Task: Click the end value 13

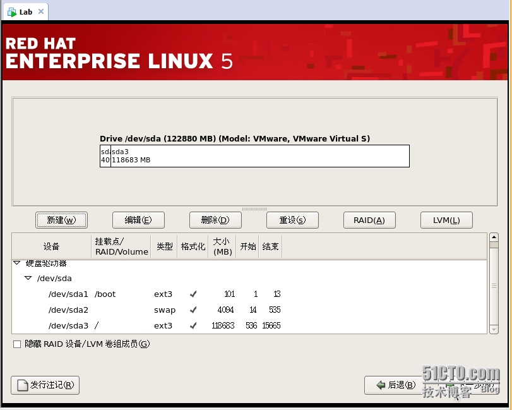Action: [277, 294]
